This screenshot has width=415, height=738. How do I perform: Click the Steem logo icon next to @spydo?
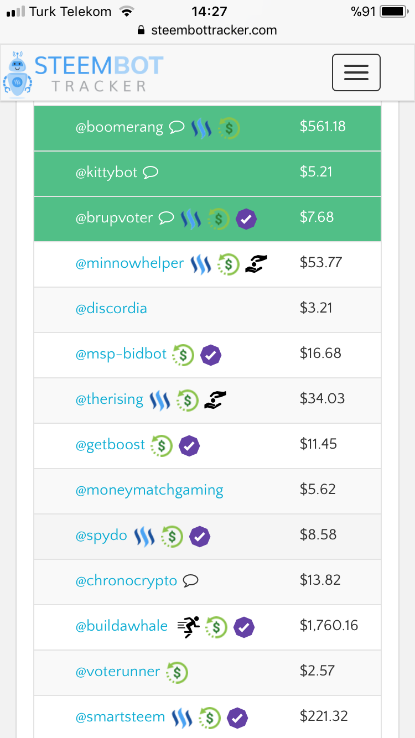144,536
